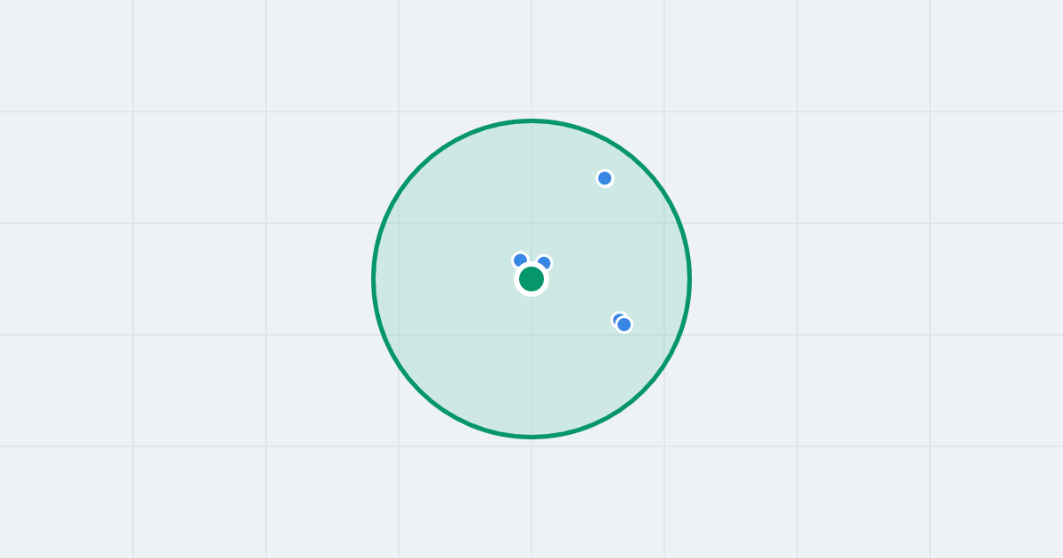Image resolution: width=1063 pixels, height=558 pixels.
Task: Click the partially hidden dot behind blue pair
Action: tap(617, 317)
